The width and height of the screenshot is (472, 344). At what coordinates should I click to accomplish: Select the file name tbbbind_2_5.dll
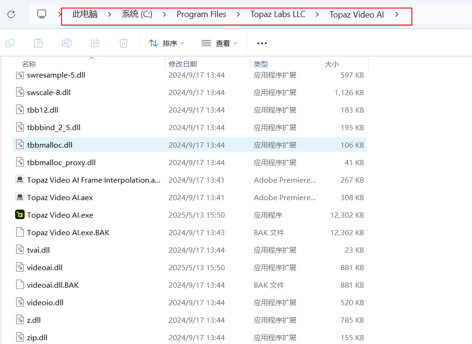pos(54,128)
